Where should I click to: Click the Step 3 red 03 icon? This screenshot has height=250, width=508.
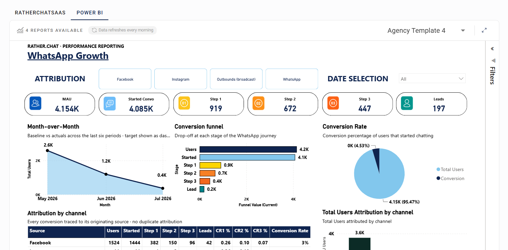[x=333, y=103]
